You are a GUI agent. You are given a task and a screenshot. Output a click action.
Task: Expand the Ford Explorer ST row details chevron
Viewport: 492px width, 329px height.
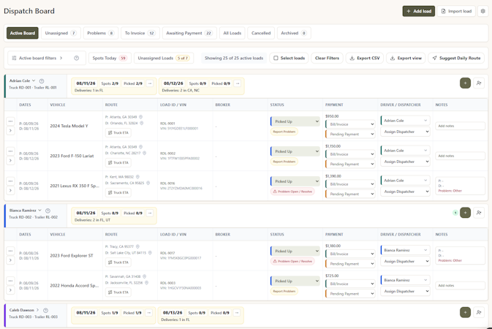(x=10, y=260)
